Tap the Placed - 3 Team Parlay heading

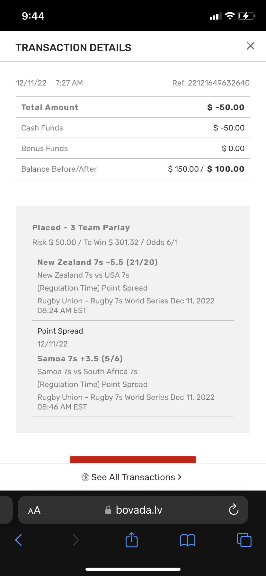[x=81, y=228]
